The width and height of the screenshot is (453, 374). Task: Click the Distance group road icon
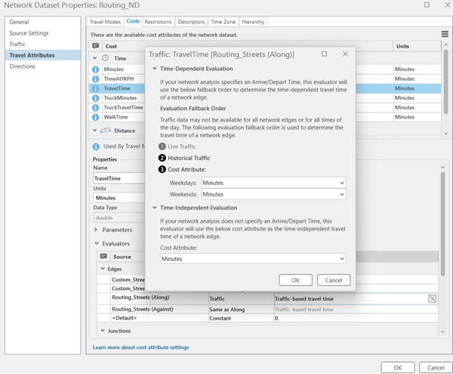click(x=106, y=131)
